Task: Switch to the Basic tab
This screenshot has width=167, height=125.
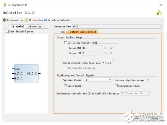Action: 63,32
